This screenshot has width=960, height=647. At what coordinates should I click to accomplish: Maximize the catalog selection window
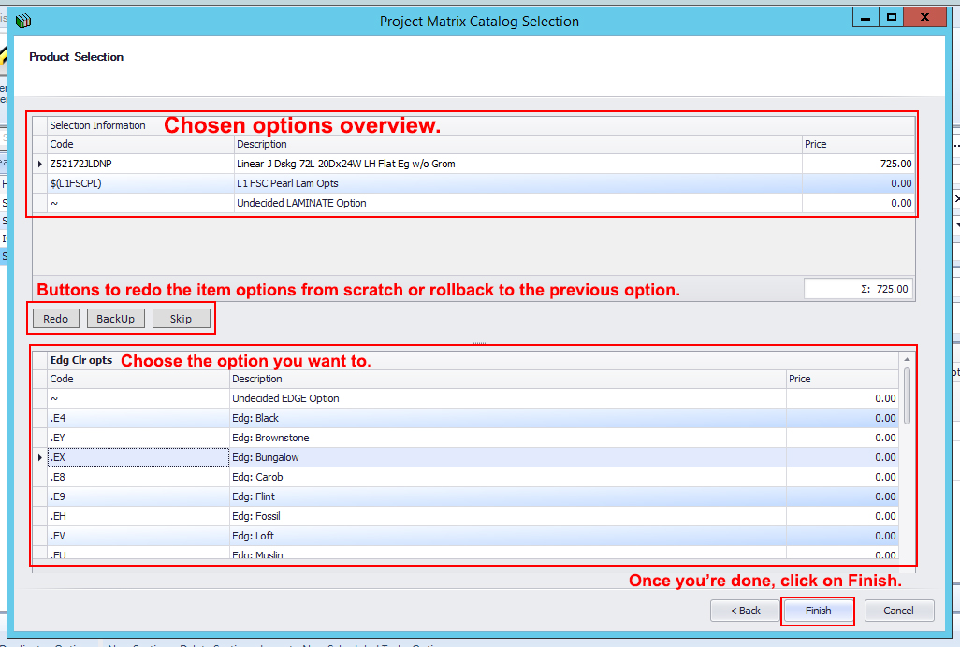(x=891, y=18)
